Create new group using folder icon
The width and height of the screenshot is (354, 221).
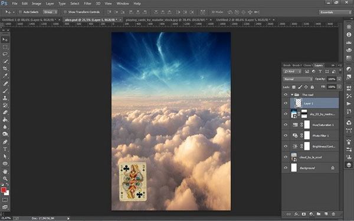319,214
